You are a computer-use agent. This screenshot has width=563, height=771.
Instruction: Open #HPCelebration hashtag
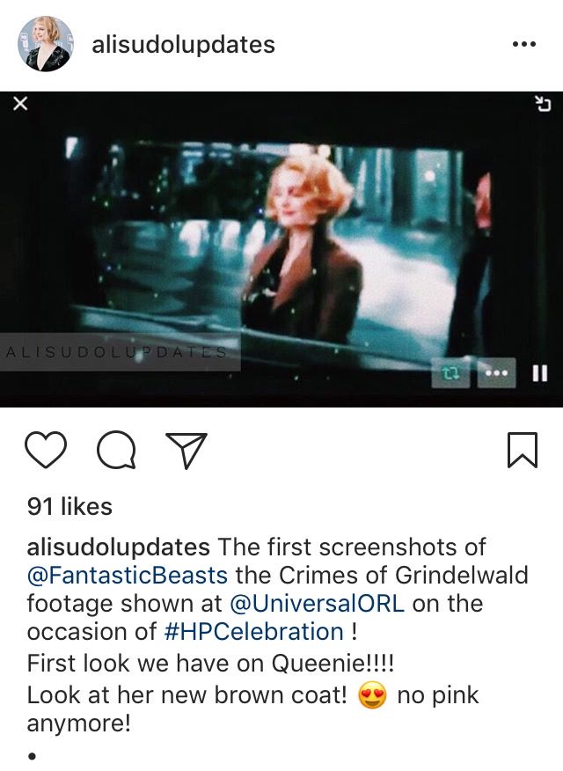253,631
